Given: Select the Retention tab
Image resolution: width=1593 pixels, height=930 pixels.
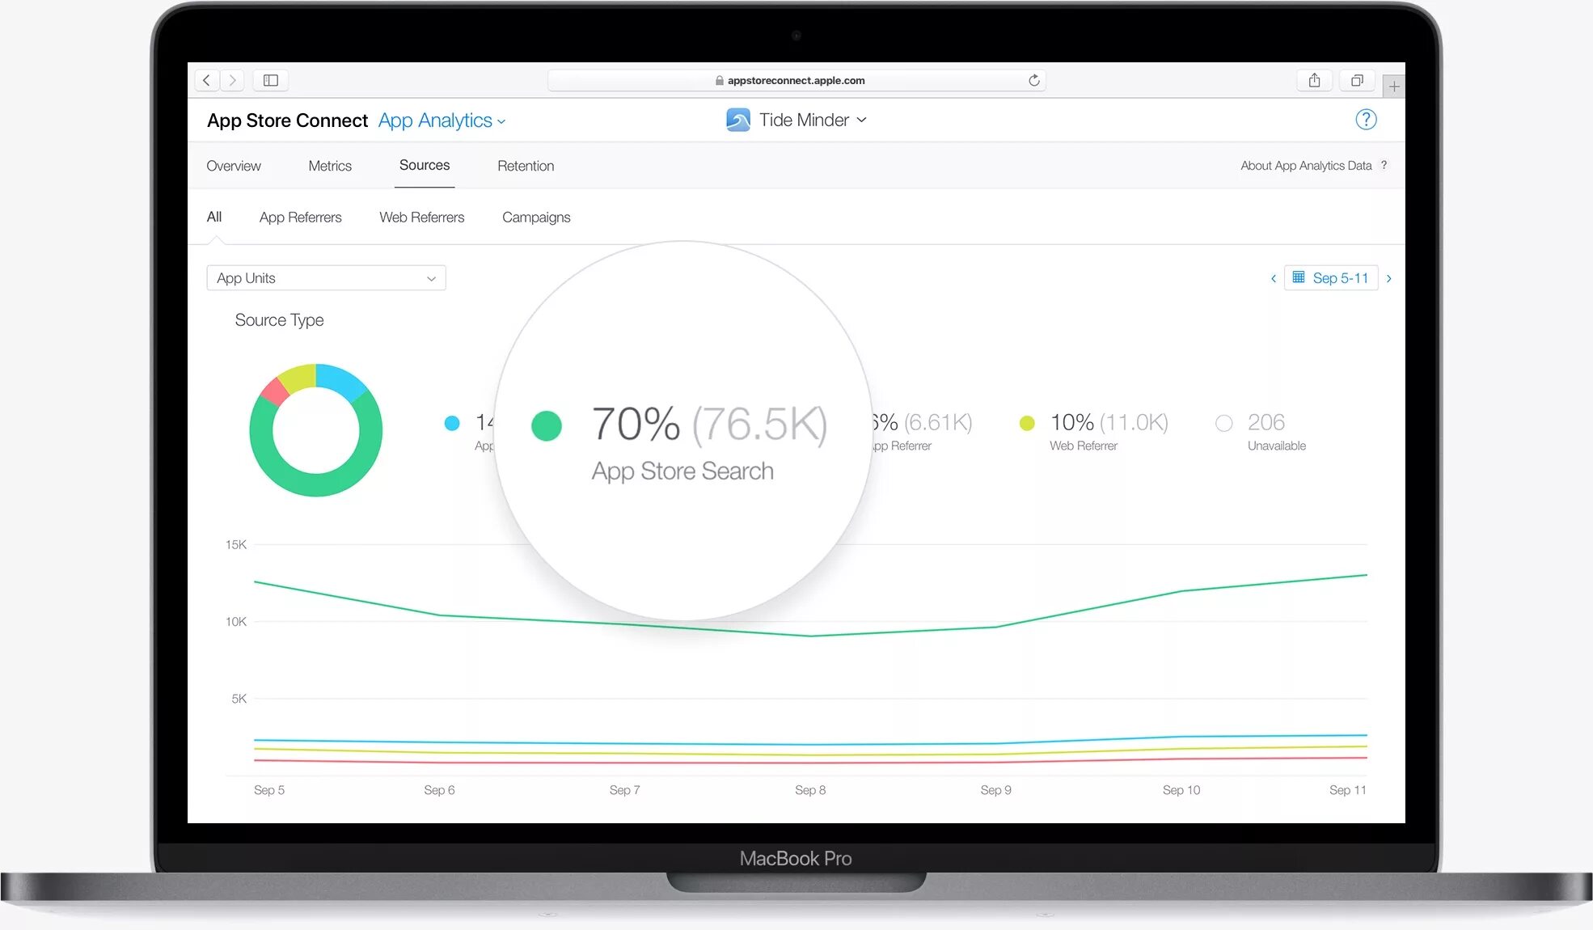Looking at the screenshot, I should point(524,164).
